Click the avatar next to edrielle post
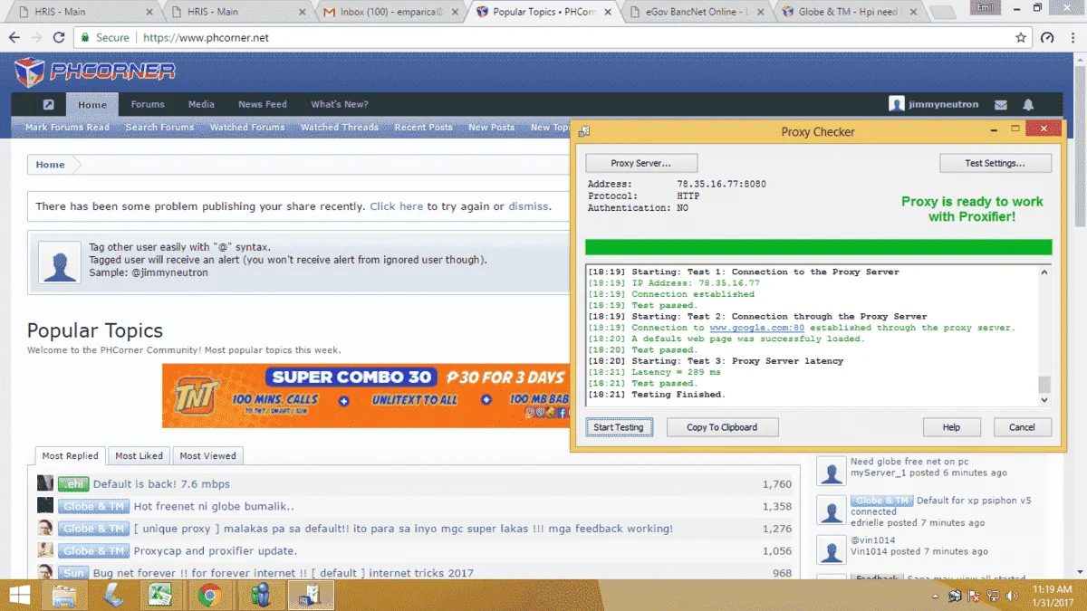The height and width of the screenshot is (611, 1087). pos(831,510)
